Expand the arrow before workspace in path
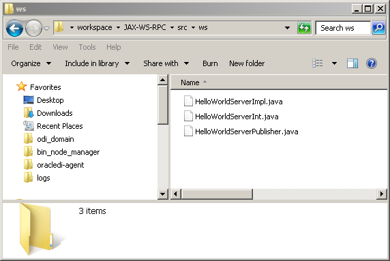The image size is (390, 261). [x=72, y=27]
